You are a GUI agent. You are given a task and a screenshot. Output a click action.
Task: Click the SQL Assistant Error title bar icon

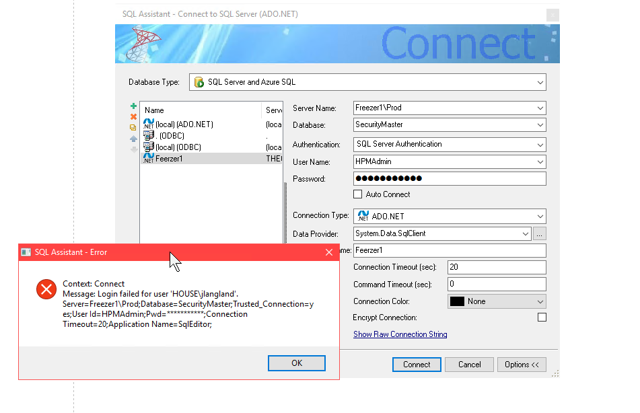point(26,252)
